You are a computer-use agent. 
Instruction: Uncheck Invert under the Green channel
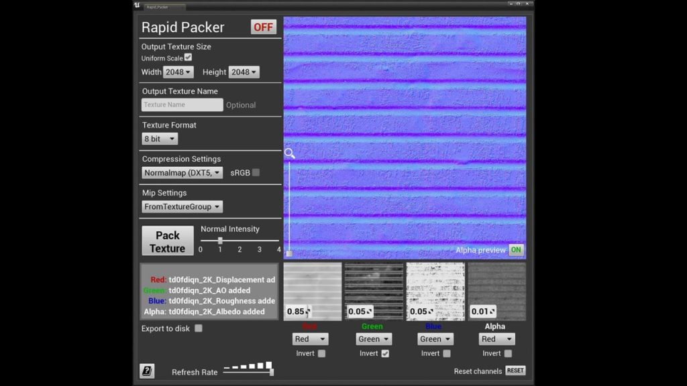[x=385, y=353]
